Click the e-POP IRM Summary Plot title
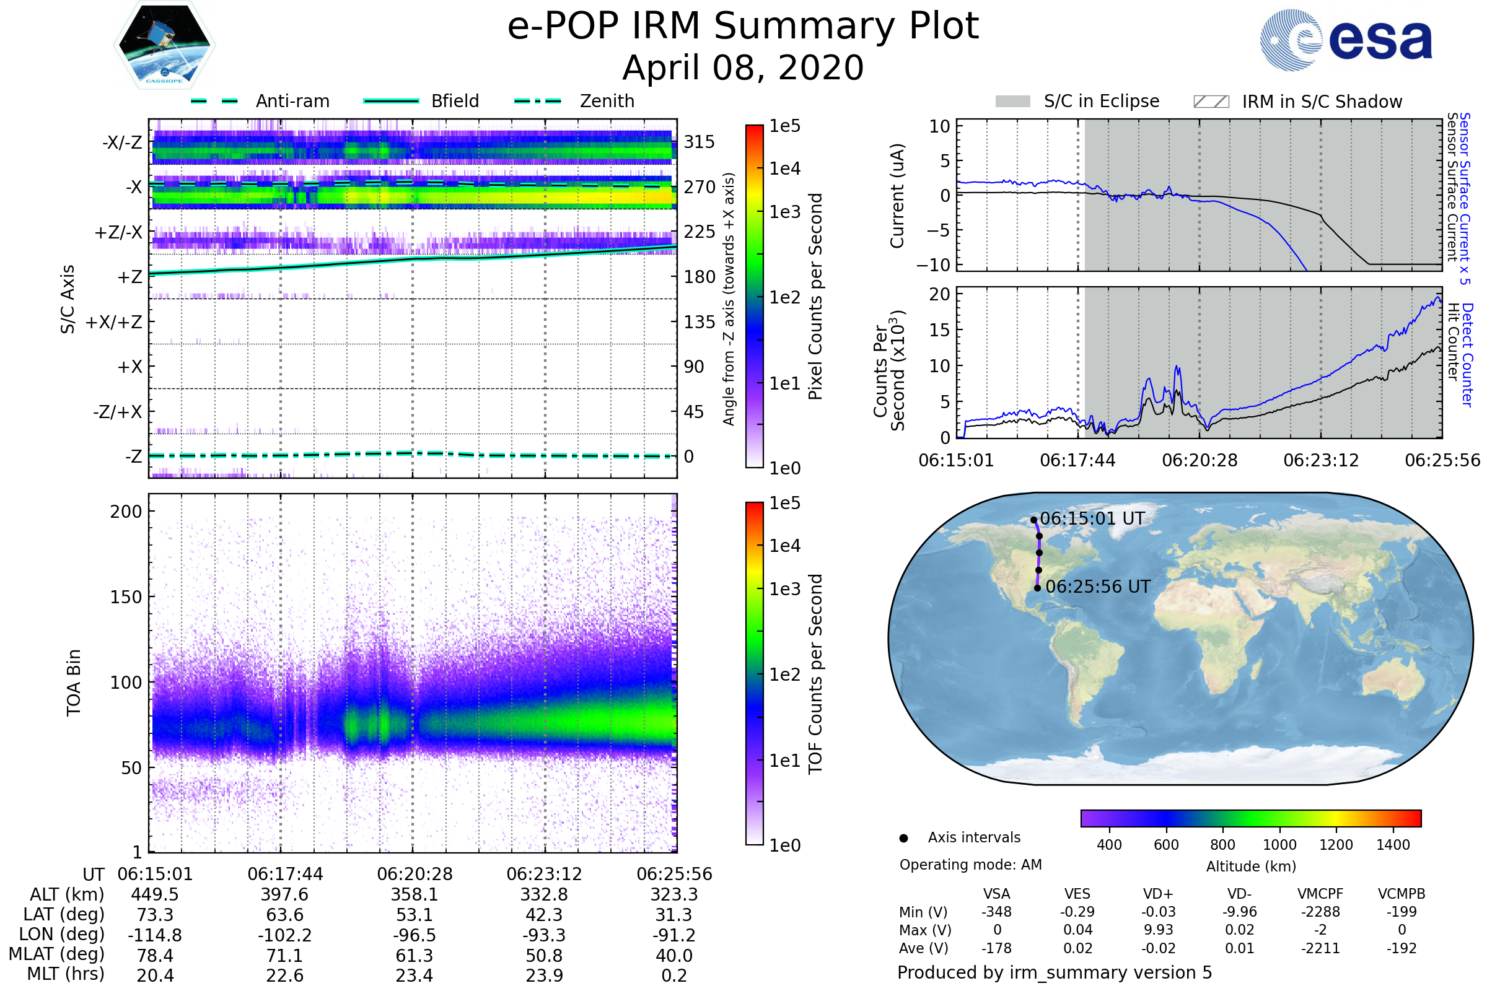 click(x=743, y=27)
